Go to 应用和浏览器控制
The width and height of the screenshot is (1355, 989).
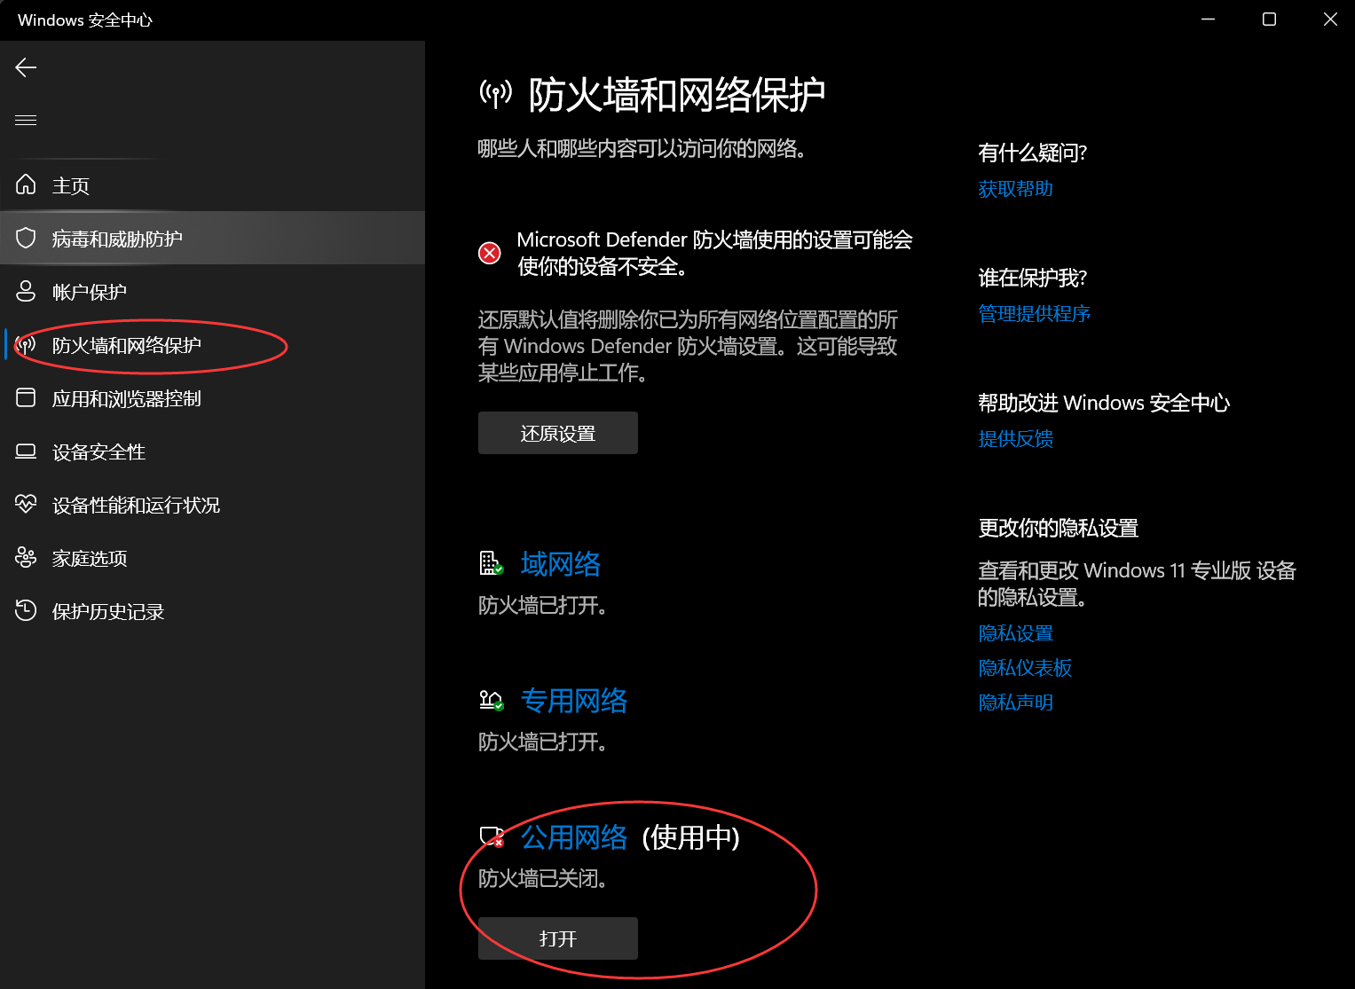pyautogui.click(x=213, y=398)
